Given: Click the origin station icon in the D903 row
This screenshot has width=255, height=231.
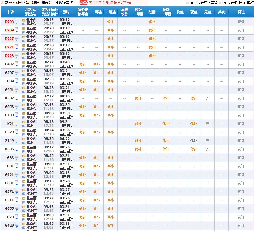Looking at the screenshot, I should click(24, 20).
